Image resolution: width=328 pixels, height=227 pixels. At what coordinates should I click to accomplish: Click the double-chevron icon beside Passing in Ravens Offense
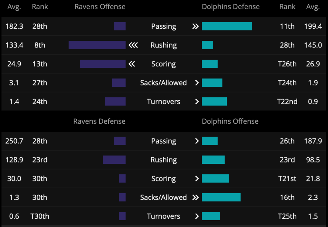coord(195,26)
